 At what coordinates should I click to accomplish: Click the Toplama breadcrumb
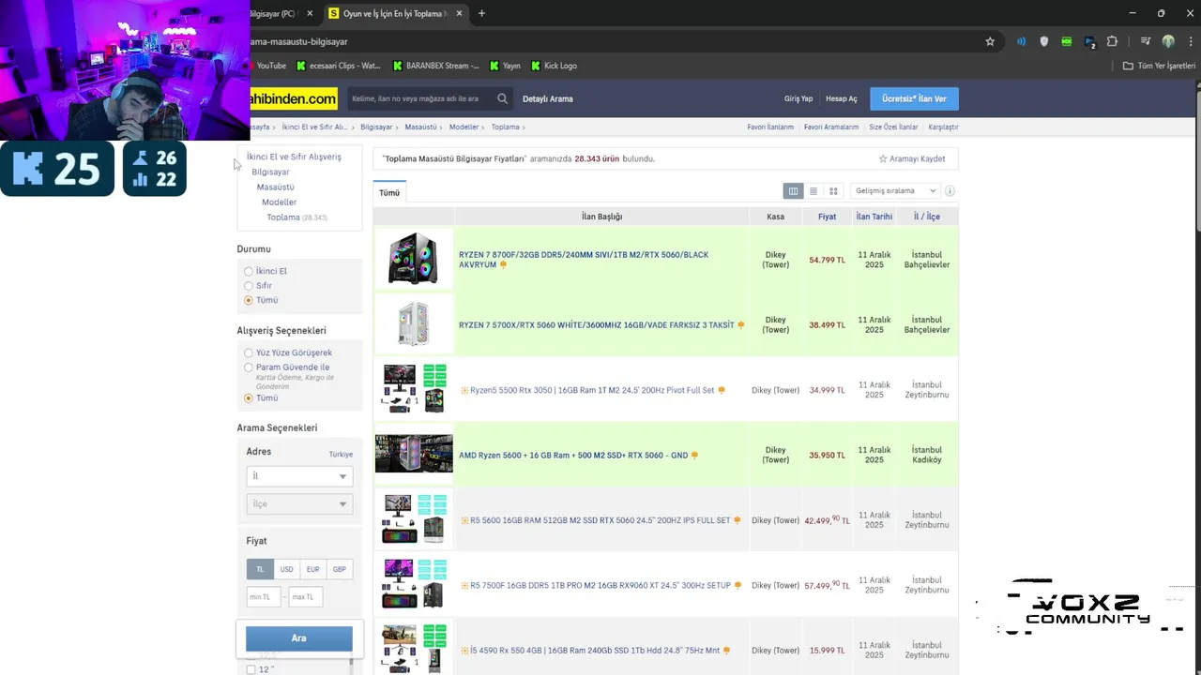pyautogui.click(x=505, y=127)
